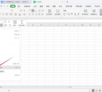The image size is (102, 92).
Task: Toggle justify alignment icon
Action: coord(39,14)
